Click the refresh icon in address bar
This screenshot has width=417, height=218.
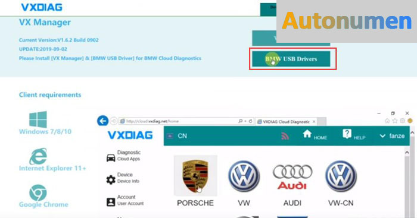[250, 121]
